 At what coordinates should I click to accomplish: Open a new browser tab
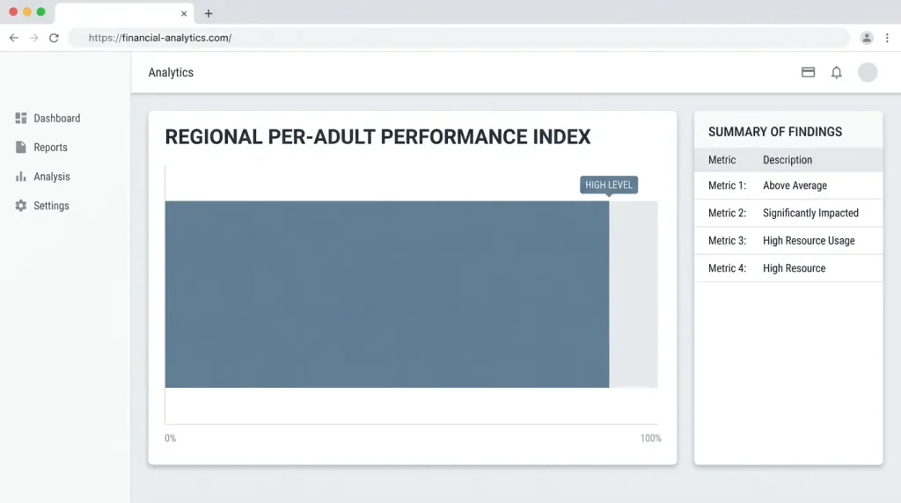point(209,13)
